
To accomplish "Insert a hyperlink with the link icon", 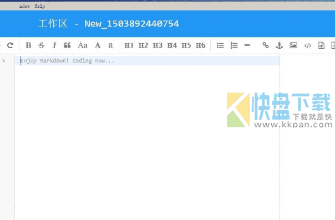I will point(266,45).
